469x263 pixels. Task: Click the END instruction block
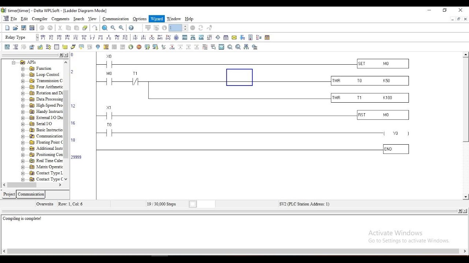pyautogui.click(x=396, y=149)
